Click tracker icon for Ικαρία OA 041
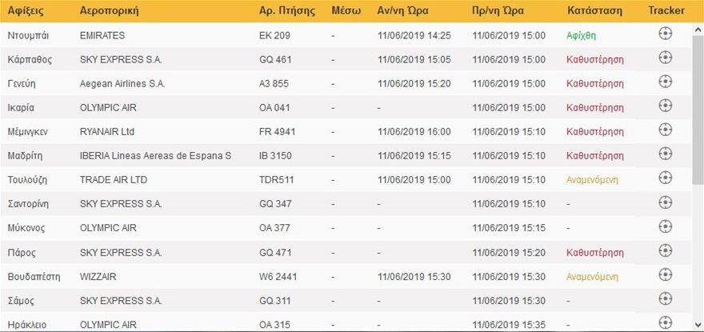This screenshot has height=332, width=704. 666,106
